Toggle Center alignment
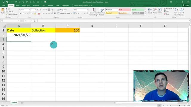Image resolution: width=191 pixels, height=107 pixels. click(46, 13)
